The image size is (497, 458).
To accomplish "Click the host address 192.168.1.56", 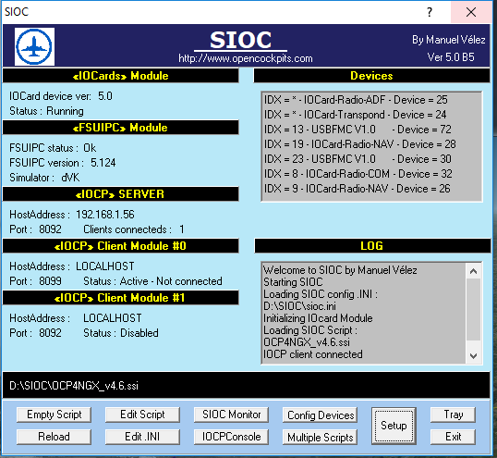I will pyautogui.click(x=105, y=215).
